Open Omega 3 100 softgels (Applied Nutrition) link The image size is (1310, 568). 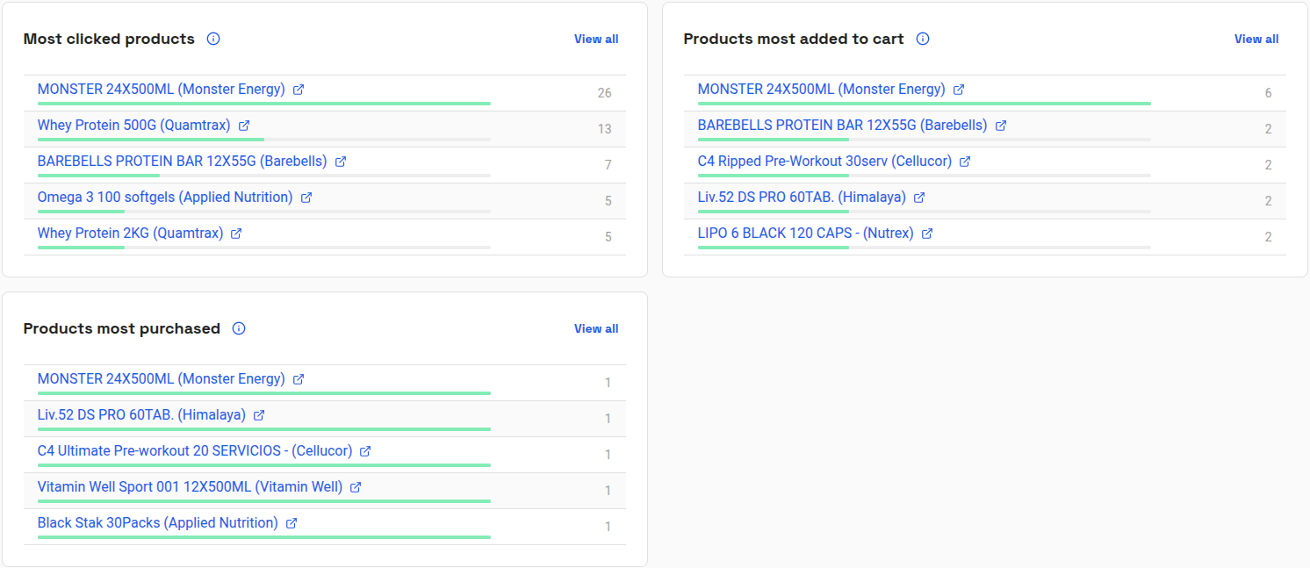point(165,197)
